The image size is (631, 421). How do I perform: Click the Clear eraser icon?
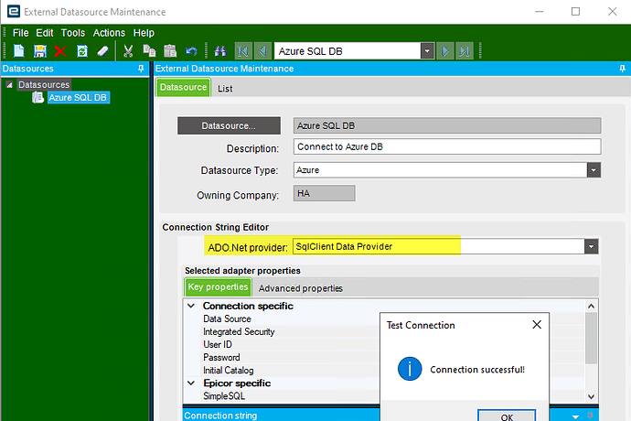pyautogui.click(x=103, y=51)
